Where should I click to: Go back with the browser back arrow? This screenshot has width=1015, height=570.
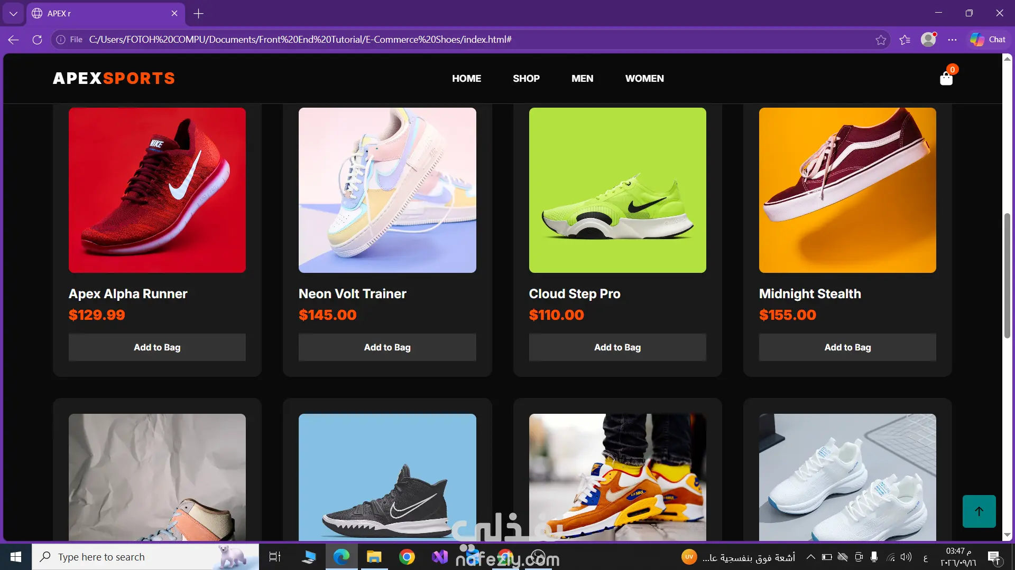[14, 40]
